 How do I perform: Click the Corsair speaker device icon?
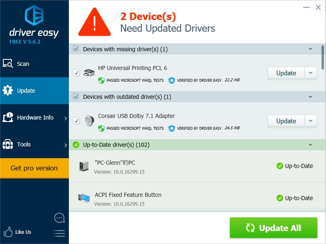pos(89,120)
